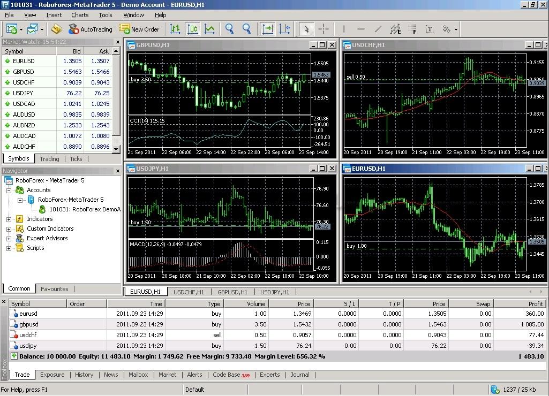Select the text label tool
Viewport: 549px width, 396px height.
(430, 29)
